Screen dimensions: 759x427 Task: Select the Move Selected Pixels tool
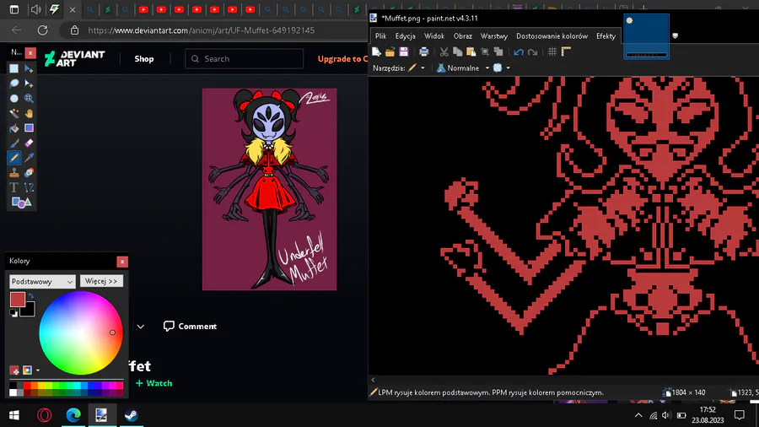[x=29, y=68]
